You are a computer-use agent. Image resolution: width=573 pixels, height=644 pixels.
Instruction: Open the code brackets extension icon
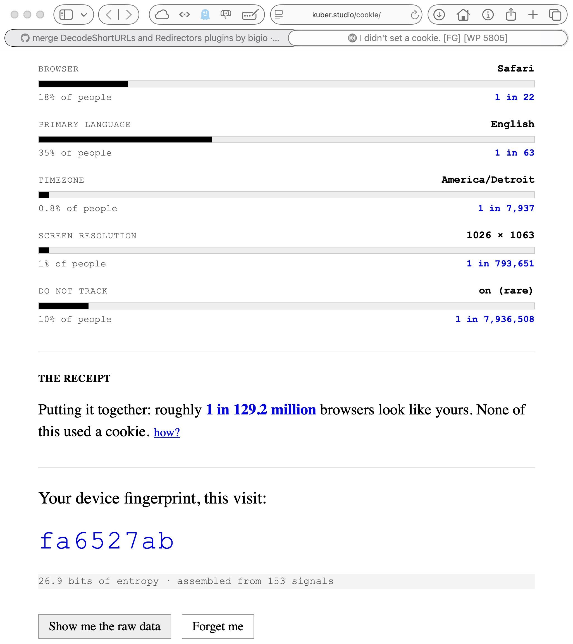pos(185,15)
